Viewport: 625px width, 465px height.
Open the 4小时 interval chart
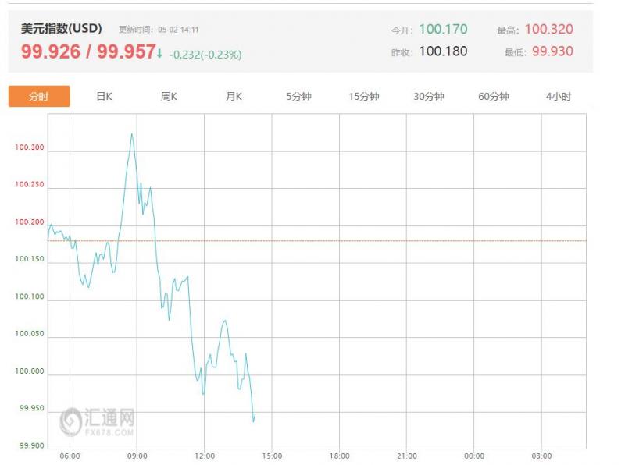coord(559,96)
